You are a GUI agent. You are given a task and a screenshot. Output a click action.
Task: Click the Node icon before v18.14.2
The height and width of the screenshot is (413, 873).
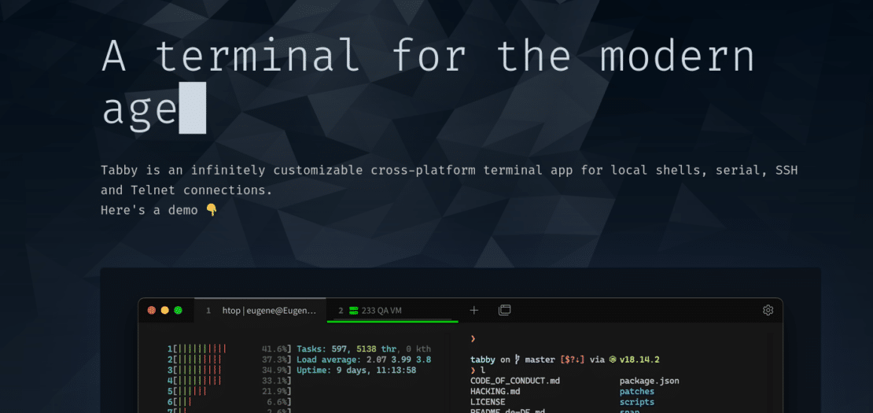click(612, 360)
